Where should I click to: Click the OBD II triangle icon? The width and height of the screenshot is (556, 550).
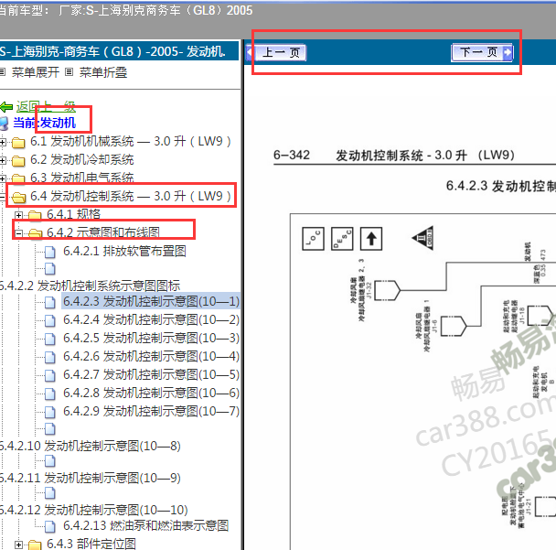pyautogui.click(x=423, y=238)
